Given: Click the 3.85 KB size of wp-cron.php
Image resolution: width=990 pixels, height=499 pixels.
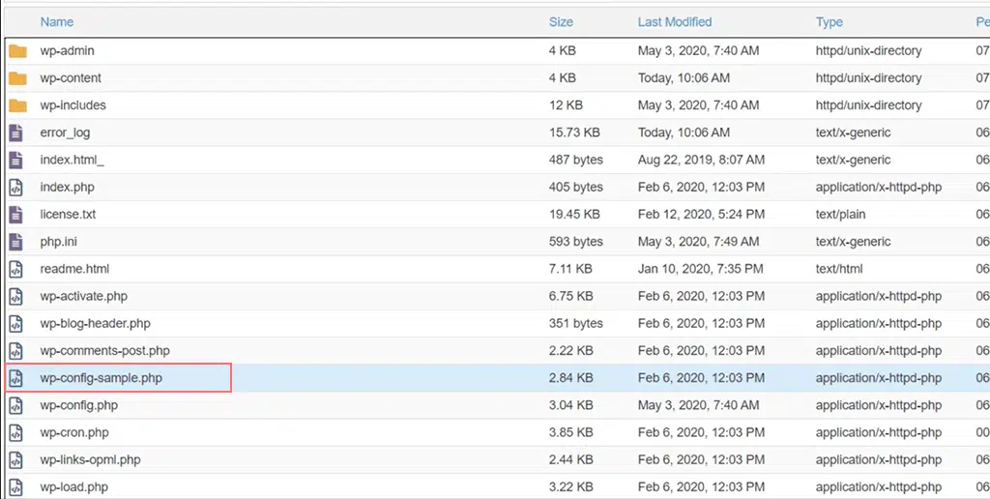Looking at the screenshot, I should 570,432.
